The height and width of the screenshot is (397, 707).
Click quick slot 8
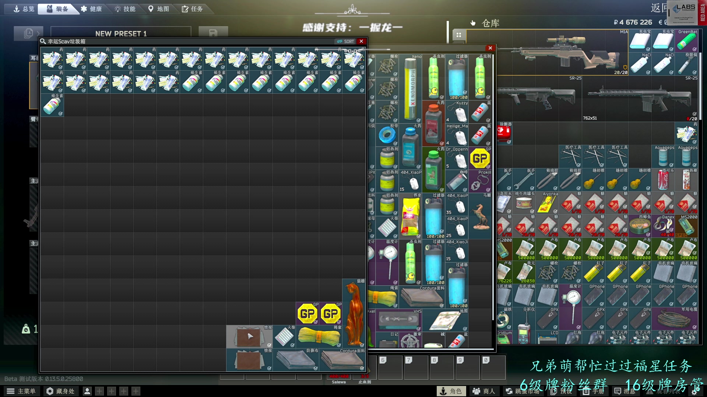tap(442, 367)
